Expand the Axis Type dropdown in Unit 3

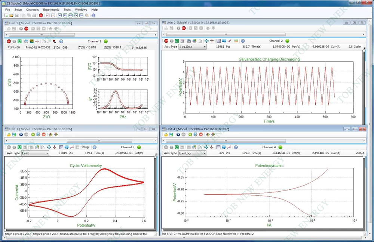(35, 153)
